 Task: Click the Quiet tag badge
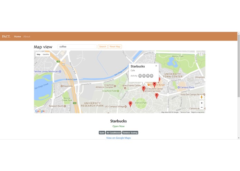click(102, 133)
